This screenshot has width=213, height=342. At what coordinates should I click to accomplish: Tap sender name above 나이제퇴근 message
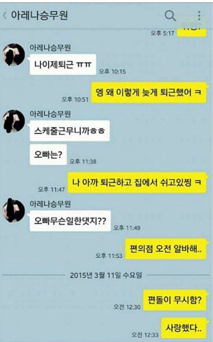pos(50,47)
